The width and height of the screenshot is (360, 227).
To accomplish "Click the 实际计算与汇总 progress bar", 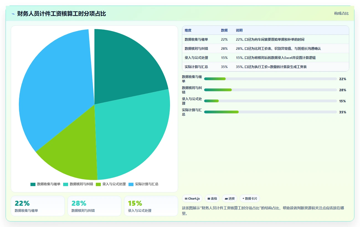I will pyautogui.click(x=271, y=112).
